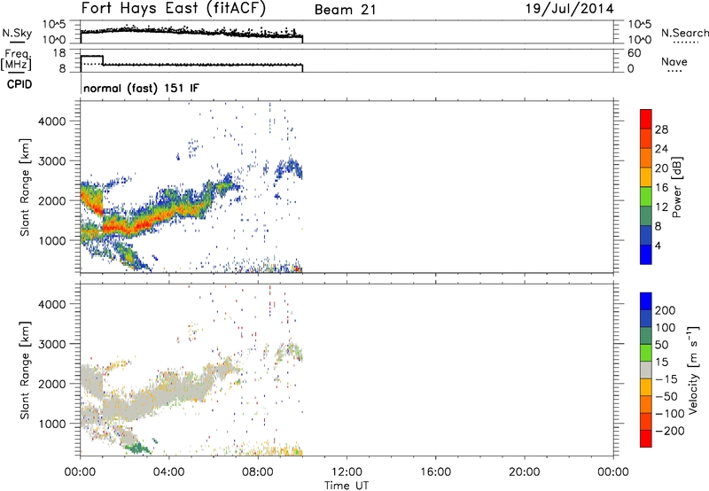Image resolution: width=709 pixels, height=491 pixels.
Task: Click the 'Velocity [m s-1]' colorbar label
Action: pyautogui.click(x=693, y=370)
